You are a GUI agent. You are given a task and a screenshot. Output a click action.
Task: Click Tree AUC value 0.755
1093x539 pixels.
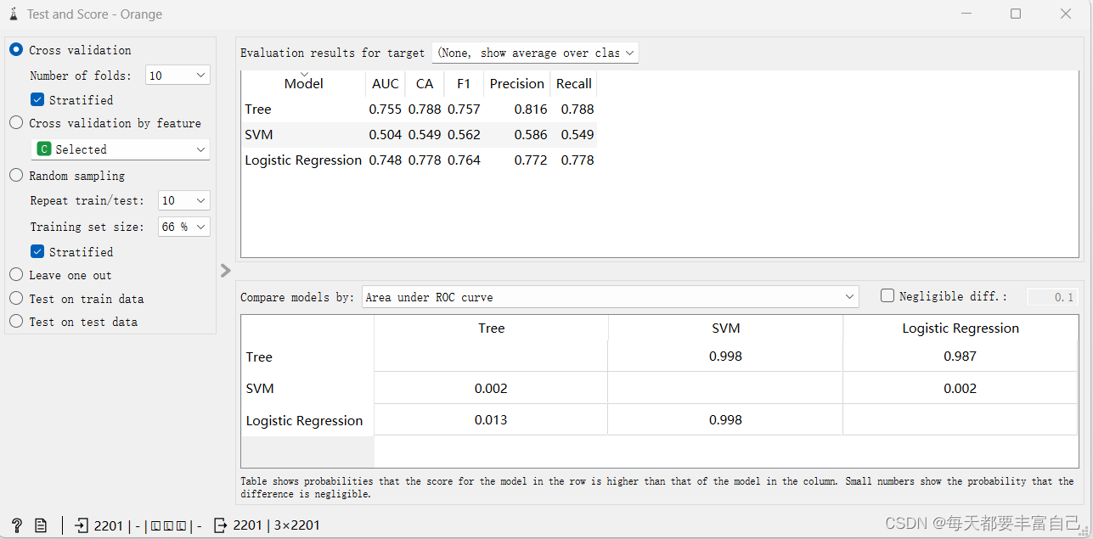386,109
